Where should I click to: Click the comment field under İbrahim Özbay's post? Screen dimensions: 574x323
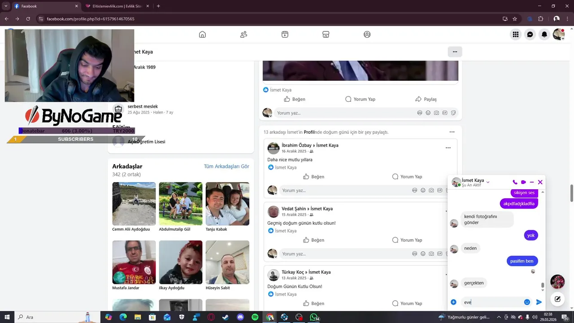pos(363,190)
